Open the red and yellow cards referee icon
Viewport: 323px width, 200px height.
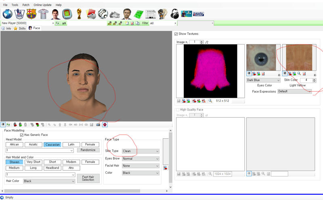click(x=91, y=14)
